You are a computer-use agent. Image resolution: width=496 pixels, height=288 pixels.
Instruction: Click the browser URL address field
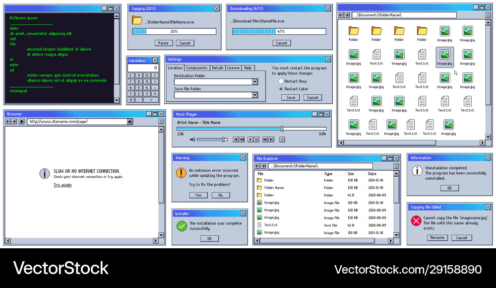76,121
